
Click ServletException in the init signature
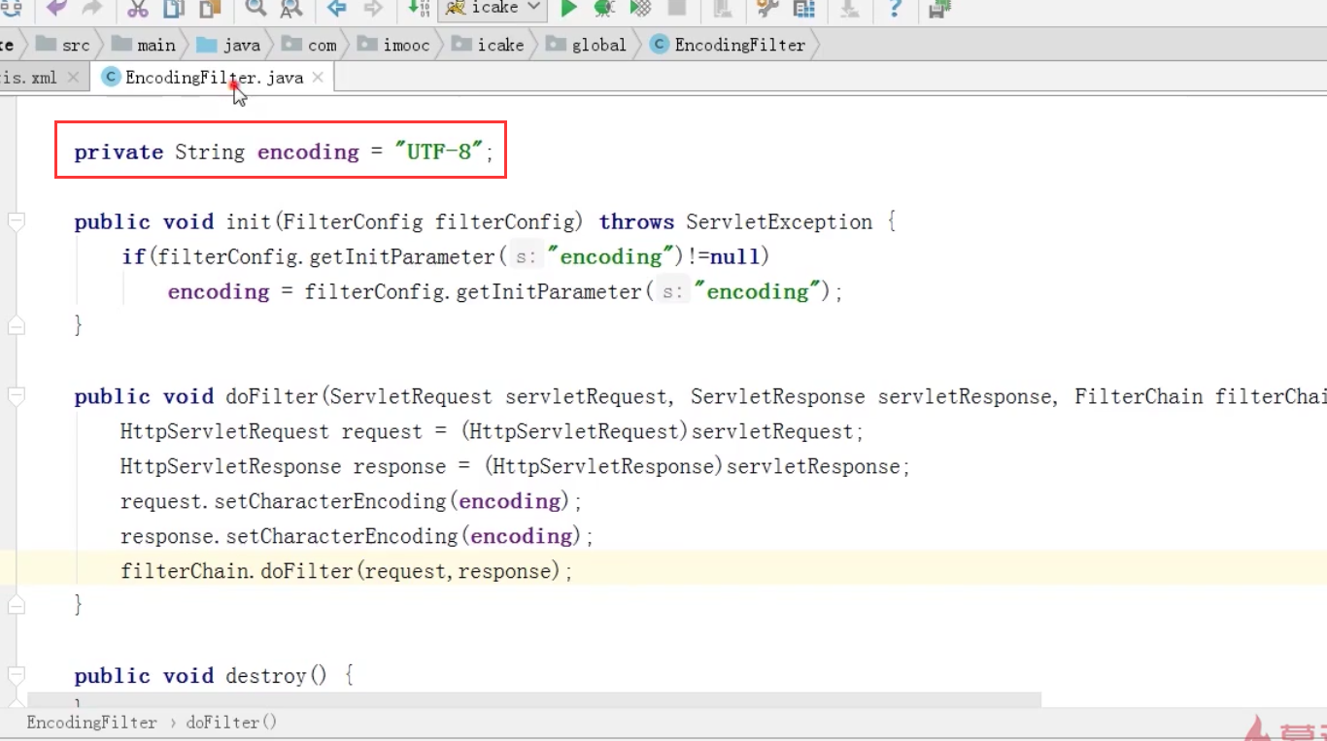[x=779, y=221]
